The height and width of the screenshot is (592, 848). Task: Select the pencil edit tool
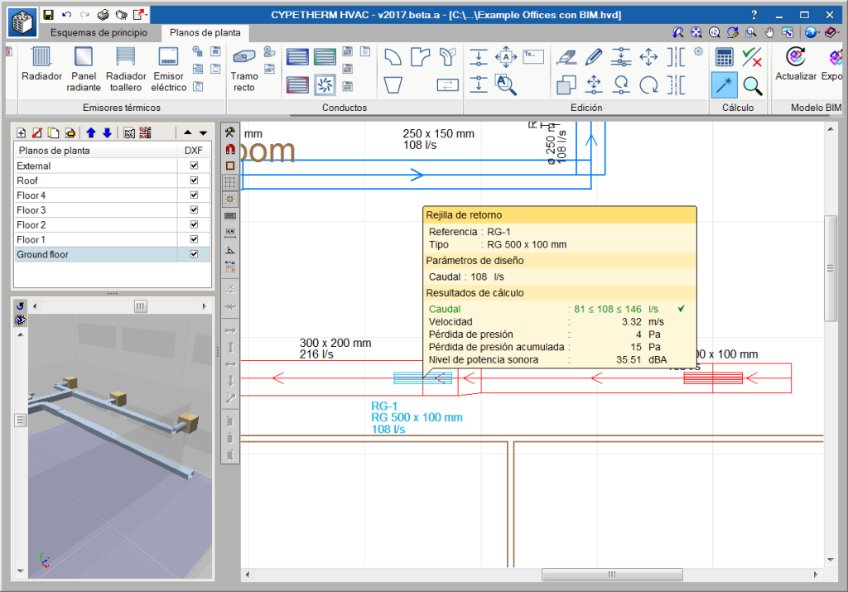(x=593, y=56)
